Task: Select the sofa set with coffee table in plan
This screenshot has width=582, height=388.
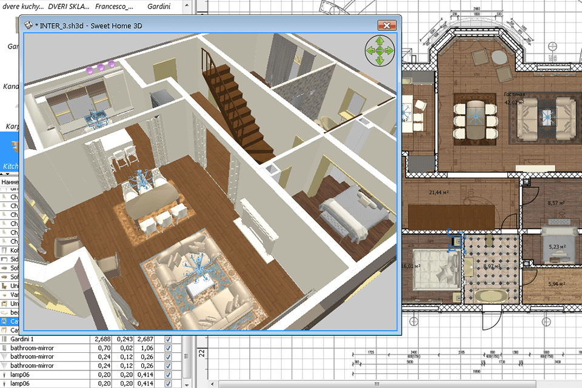Action: click(547, 118)
